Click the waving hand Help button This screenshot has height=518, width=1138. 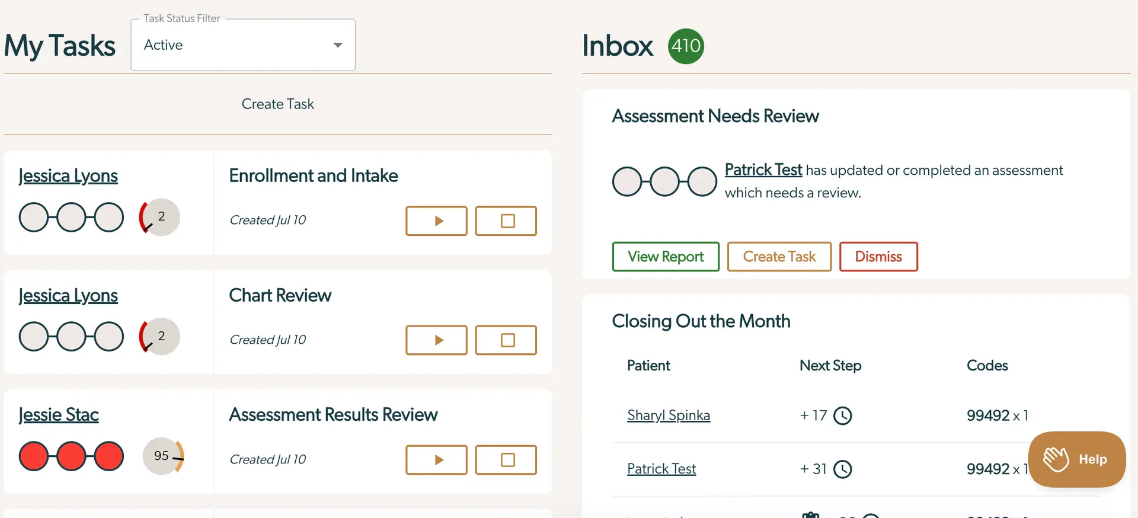[x=1076, y=459]
